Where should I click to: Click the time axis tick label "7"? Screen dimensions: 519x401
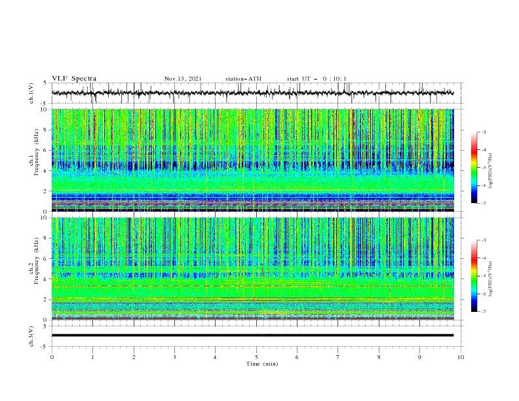point(338,357)
